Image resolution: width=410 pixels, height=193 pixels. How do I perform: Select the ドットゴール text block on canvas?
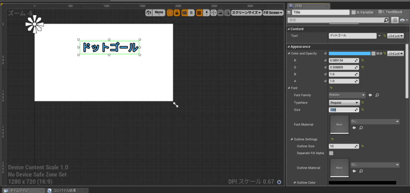110,47
